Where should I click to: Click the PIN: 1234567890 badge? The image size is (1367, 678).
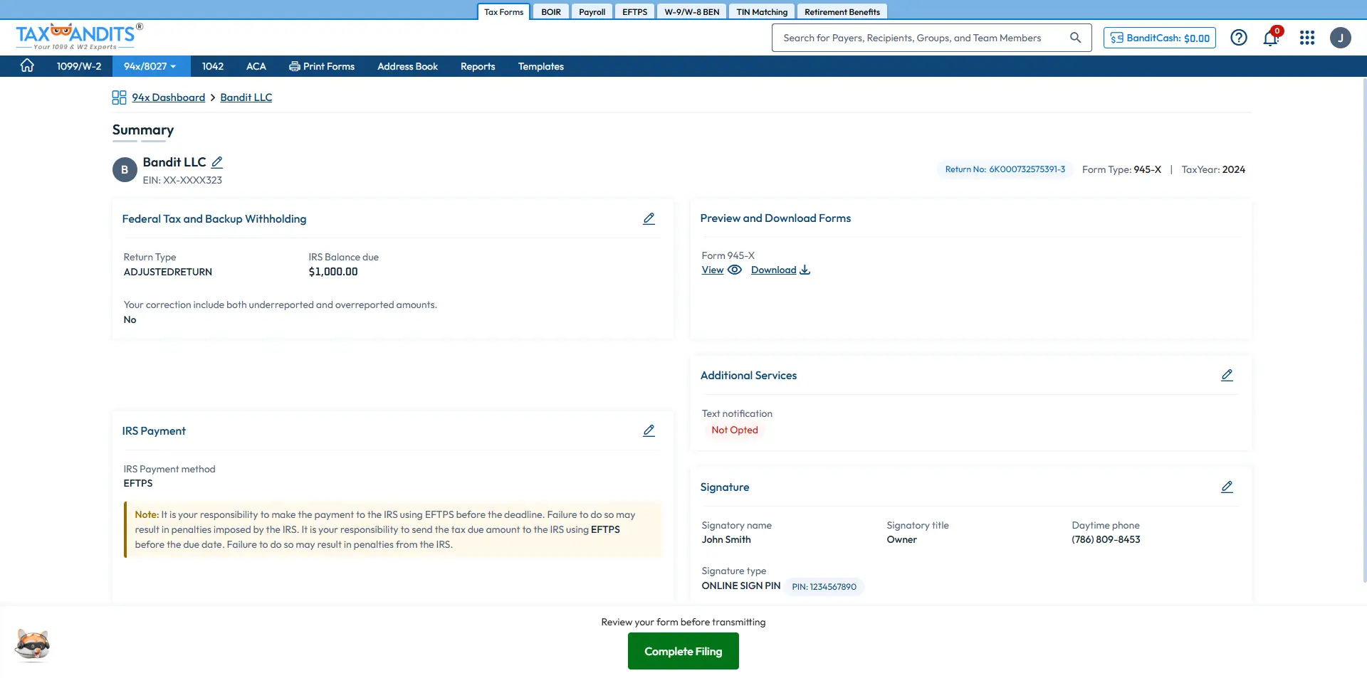click(824, 586)
